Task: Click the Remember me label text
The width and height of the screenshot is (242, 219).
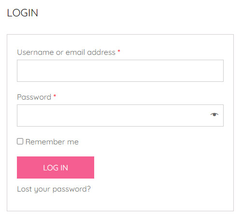Action: click(52, 142)
